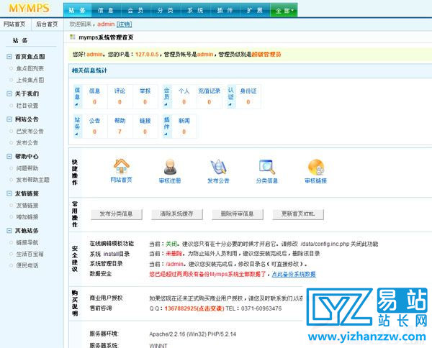432x348 pixels.
Task: Collapse the 关于我们 sidebar section
Action: (x=9, y=93)
